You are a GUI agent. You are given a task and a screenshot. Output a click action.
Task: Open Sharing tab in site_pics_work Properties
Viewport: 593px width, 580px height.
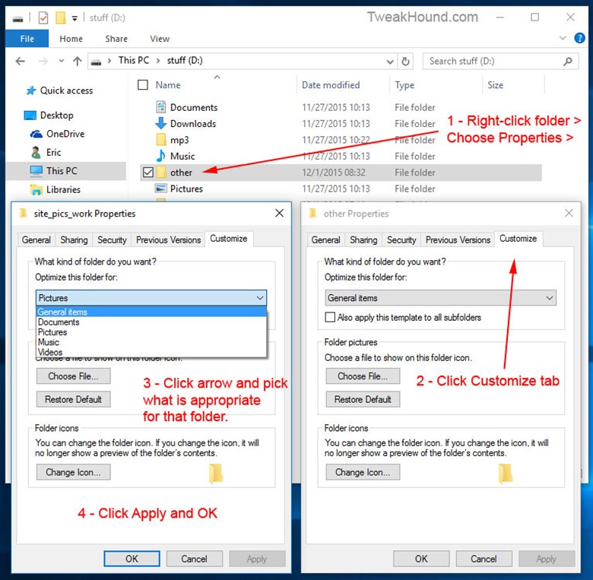tap(74, 239)
